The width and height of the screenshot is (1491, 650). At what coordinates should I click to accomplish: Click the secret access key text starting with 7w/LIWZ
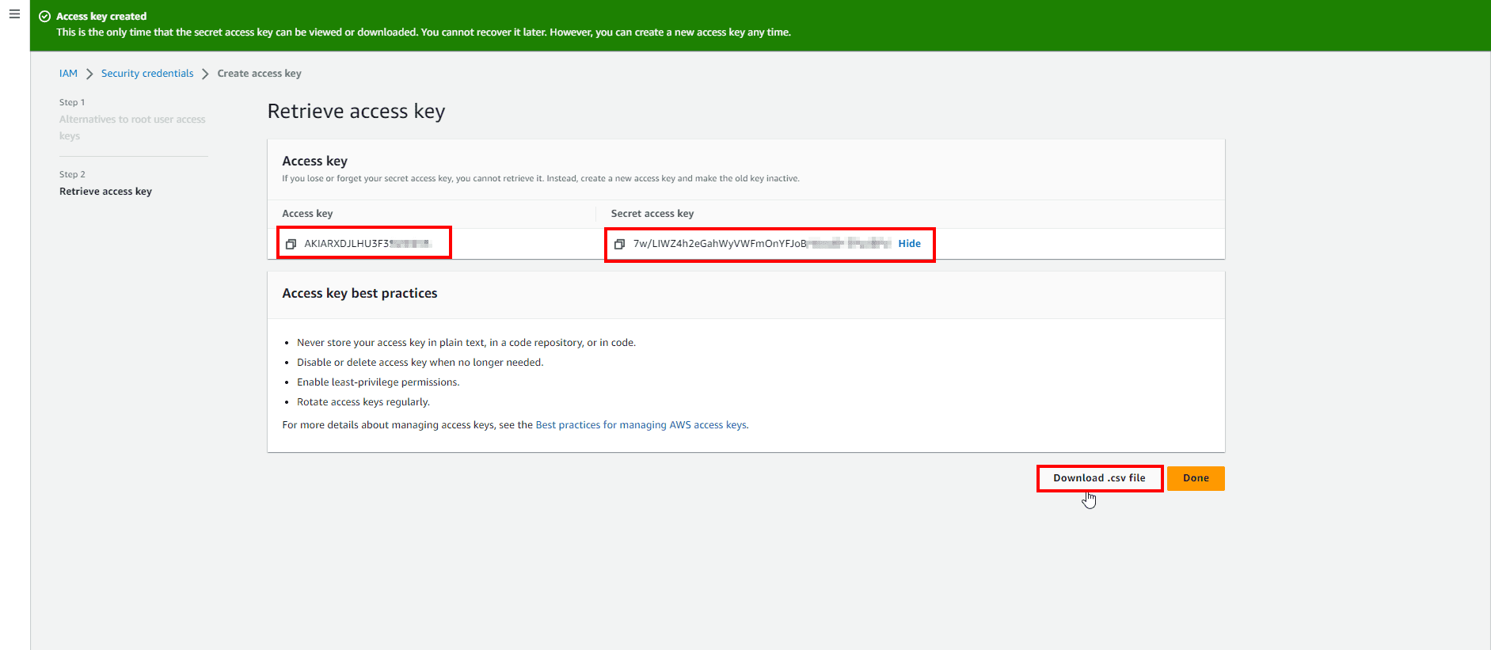click(x=719, y=244)
